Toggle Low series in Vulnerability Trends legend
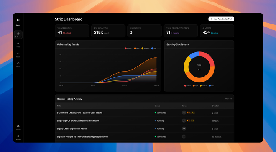This screenshot has width=276, height=152. point(154,48)
